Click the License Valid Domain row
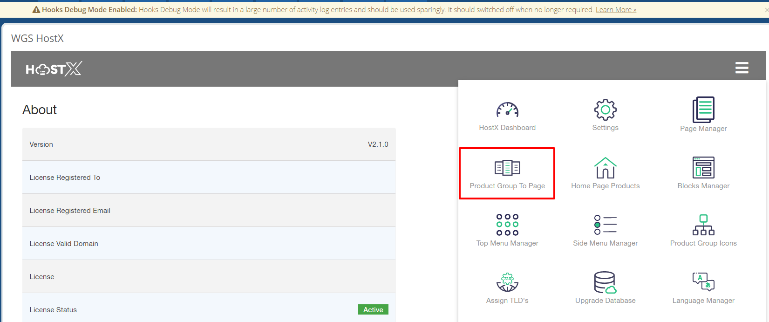Viewport: 769px width, 322px height. (x=209, y=243)
